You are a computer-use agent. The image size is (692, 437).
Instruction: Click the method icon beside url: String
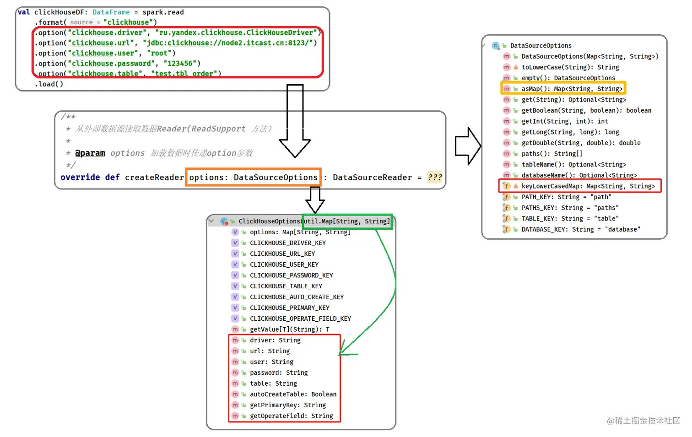tap(235, 351)
